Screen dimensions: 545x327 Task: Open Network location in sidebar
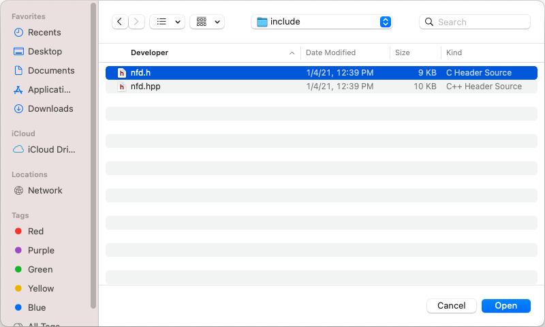click(x=45, y=190)
